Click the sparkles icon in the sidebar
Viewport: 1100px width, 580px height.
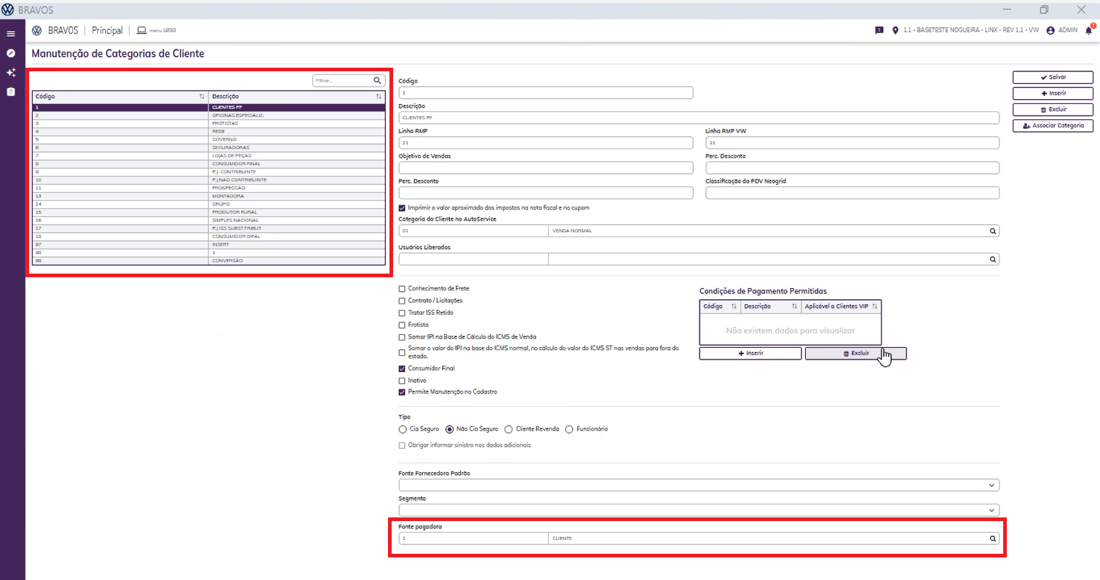click(11, 73)
